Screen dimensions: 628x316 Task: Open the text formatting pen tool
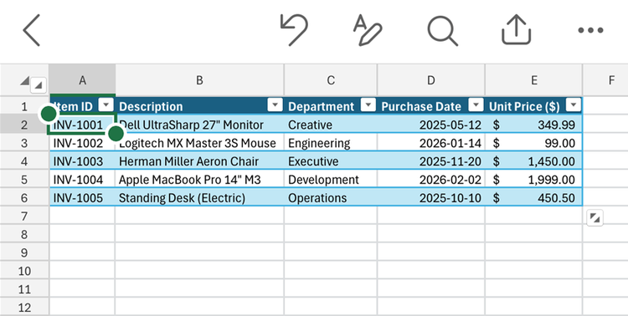point(368,30)
